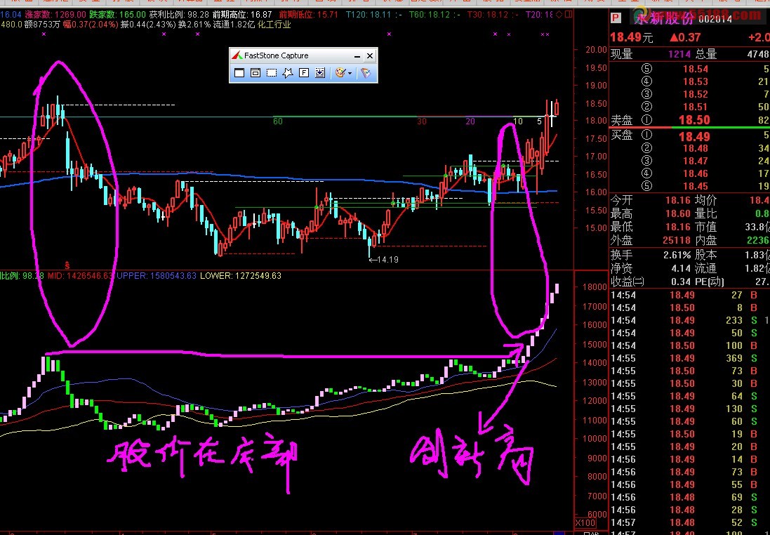The image size is (770, 535).
Task: Click the 30-day period marker on chart
Action: click(x=421, y=121)
